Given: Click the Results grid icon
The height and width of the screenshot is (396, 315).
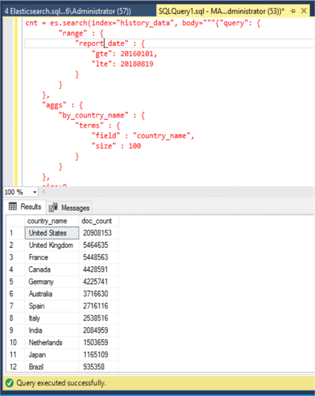Looking at the screenshot, I should tap(12, 206).
